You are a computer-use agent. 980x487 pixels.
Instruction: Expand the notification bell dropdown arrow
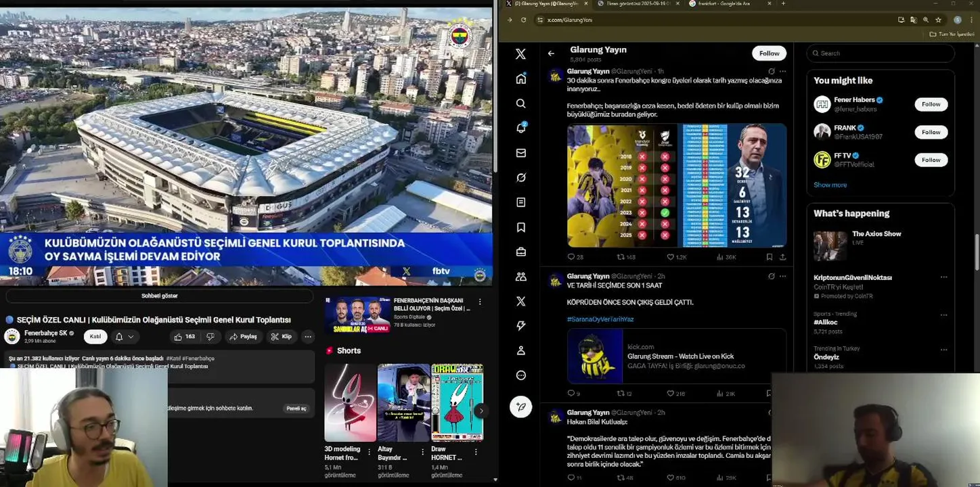131,336
